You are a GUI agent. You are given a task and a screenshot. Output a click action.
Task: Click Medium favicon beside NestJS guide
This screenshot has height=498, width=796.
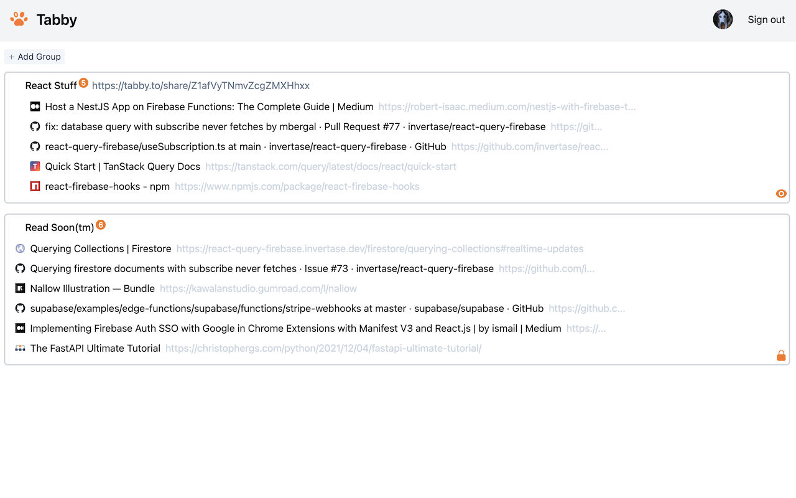35,106
